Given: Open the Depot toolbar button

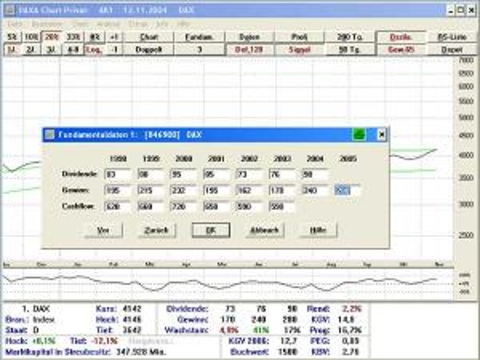Looking at the screenshot, I should pos(452,49).
